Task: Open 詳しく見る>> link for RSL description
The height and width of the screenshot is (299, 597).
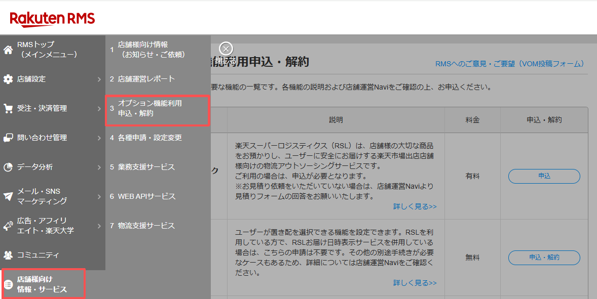Action: coord(415,207)
